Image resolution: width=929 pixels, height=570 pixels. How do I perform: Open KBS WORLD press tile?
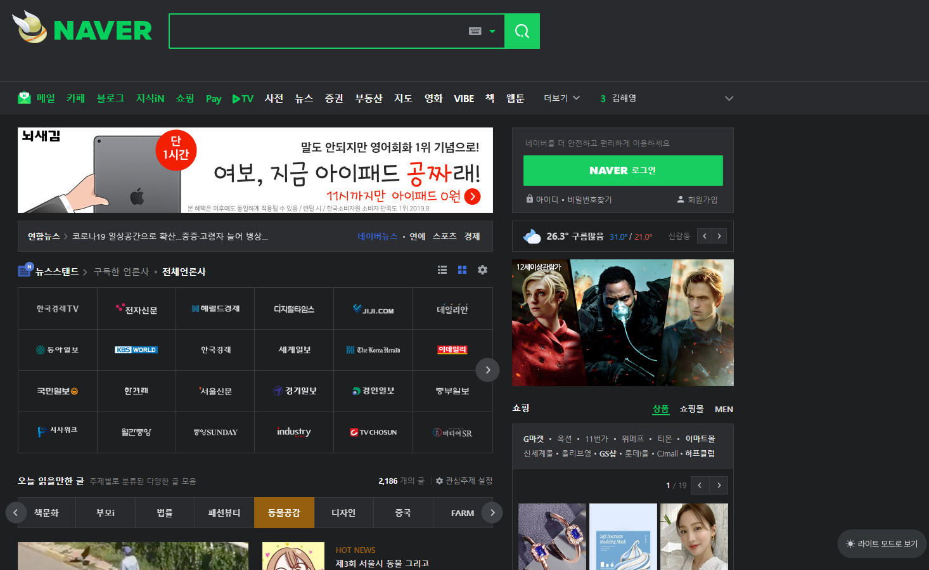(x=136, y=350)
